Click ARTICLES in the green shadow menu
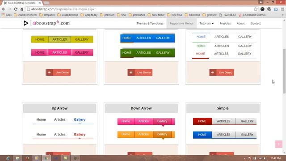Image resolution: width=286 pixels, height=161 pixels. pos(143,53)
